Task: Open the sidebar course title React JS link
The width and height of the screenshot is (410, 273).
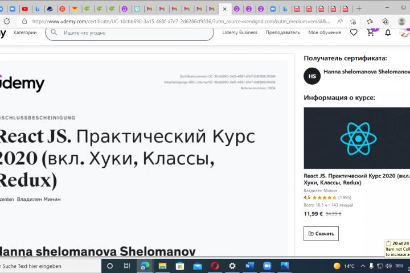Action: point(356,179)
